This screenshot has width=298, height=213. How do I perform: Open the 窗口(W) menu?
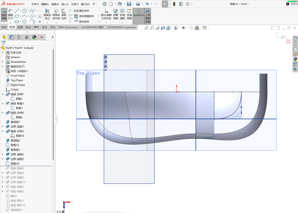pyautogui.click(x=85, y=4)
